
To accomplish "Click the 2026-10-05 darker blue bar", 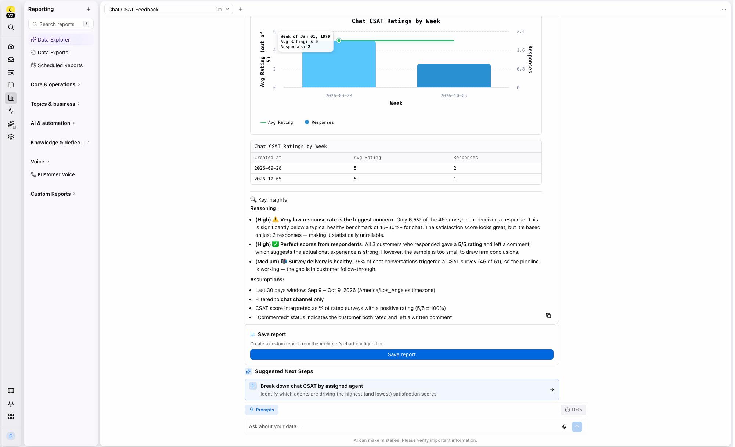I will [454, 76].
